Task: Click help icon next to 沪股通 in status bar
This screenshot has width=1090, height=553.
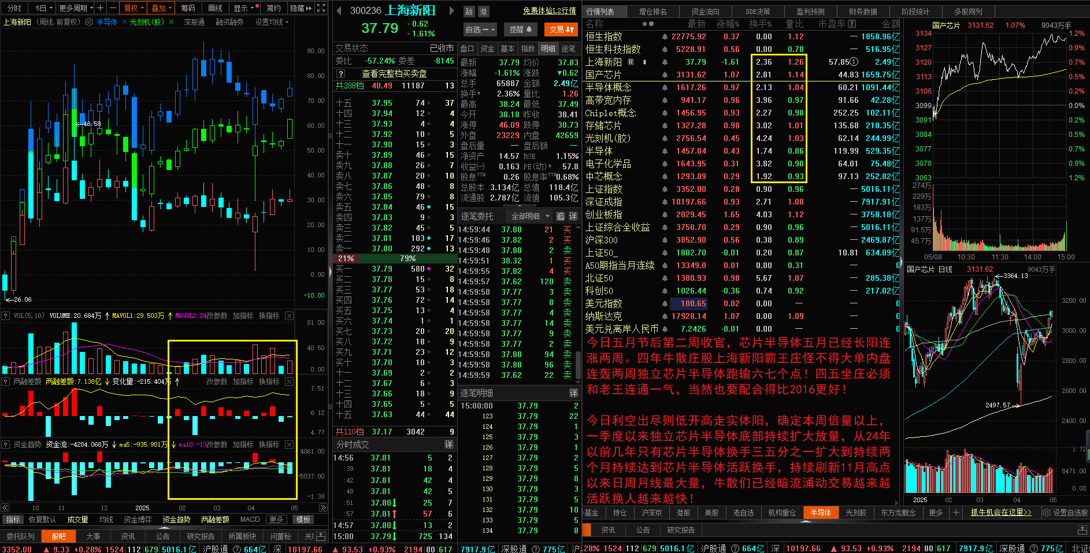Action: tap(236, 549)
